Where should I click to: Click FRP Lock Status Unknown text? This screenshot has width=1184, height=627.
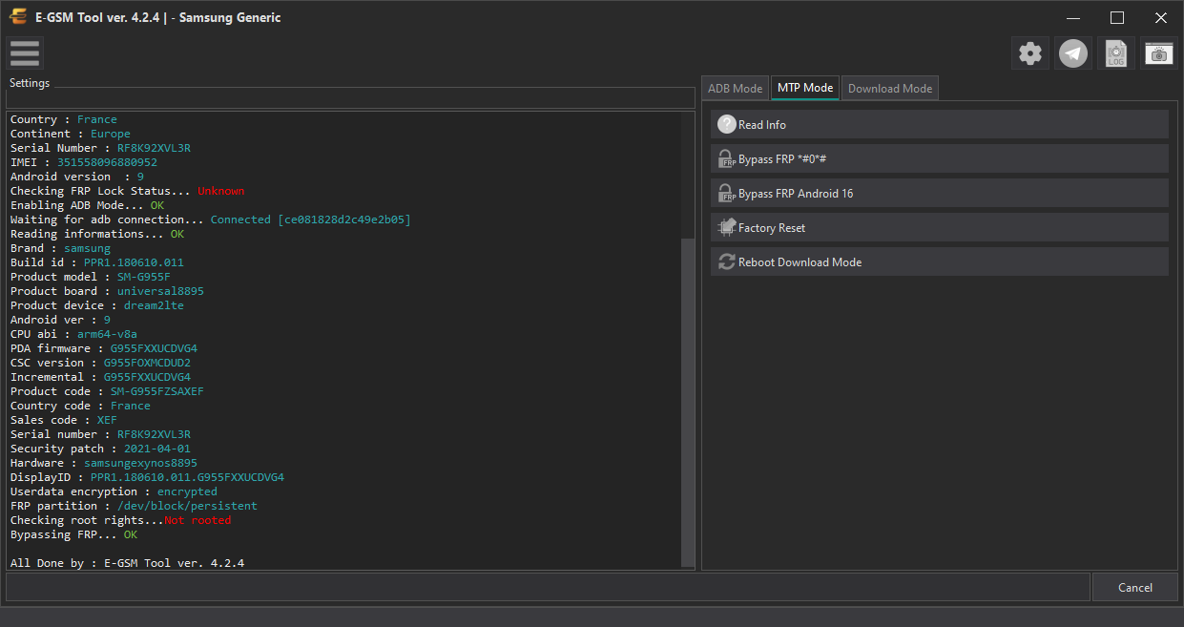coord(220,191)
